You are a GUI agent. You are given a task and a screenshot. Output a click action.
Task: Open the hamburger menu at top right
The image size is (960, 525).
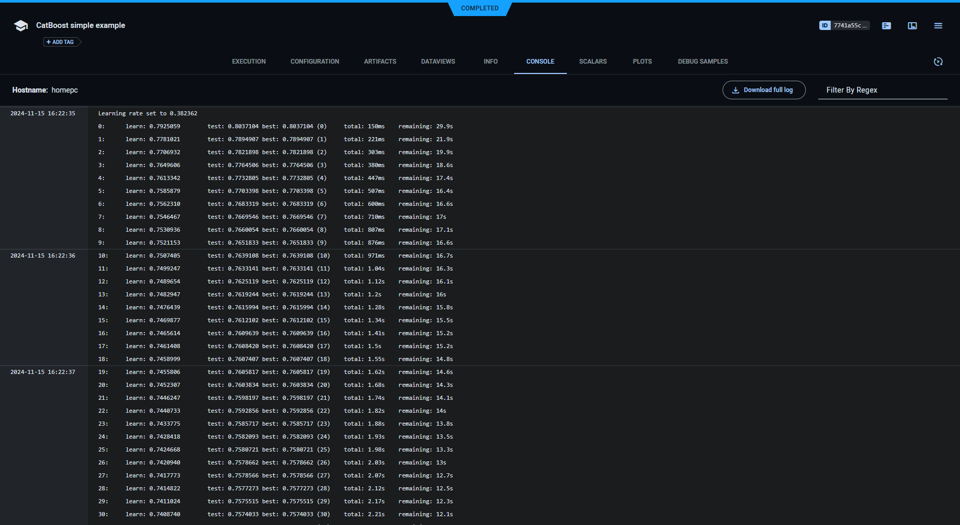pos(938,25)
